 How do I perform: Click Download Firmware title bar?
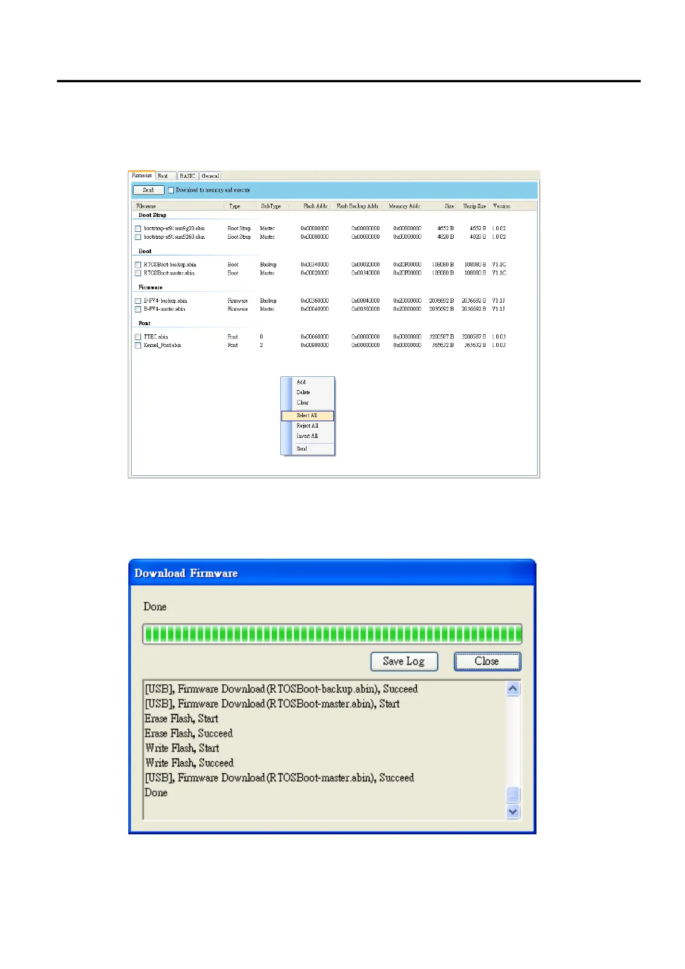pyautogui.click(x=332, y=573)
